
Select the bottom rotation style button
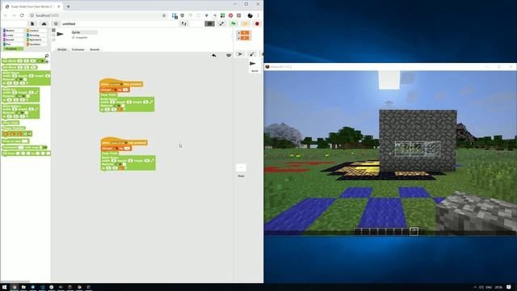[x=53, y=40]
